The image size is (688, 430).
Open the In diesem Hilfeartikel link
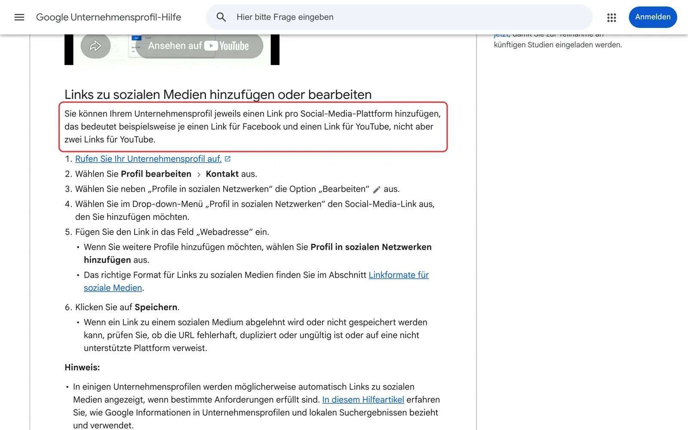click(363, 399)
